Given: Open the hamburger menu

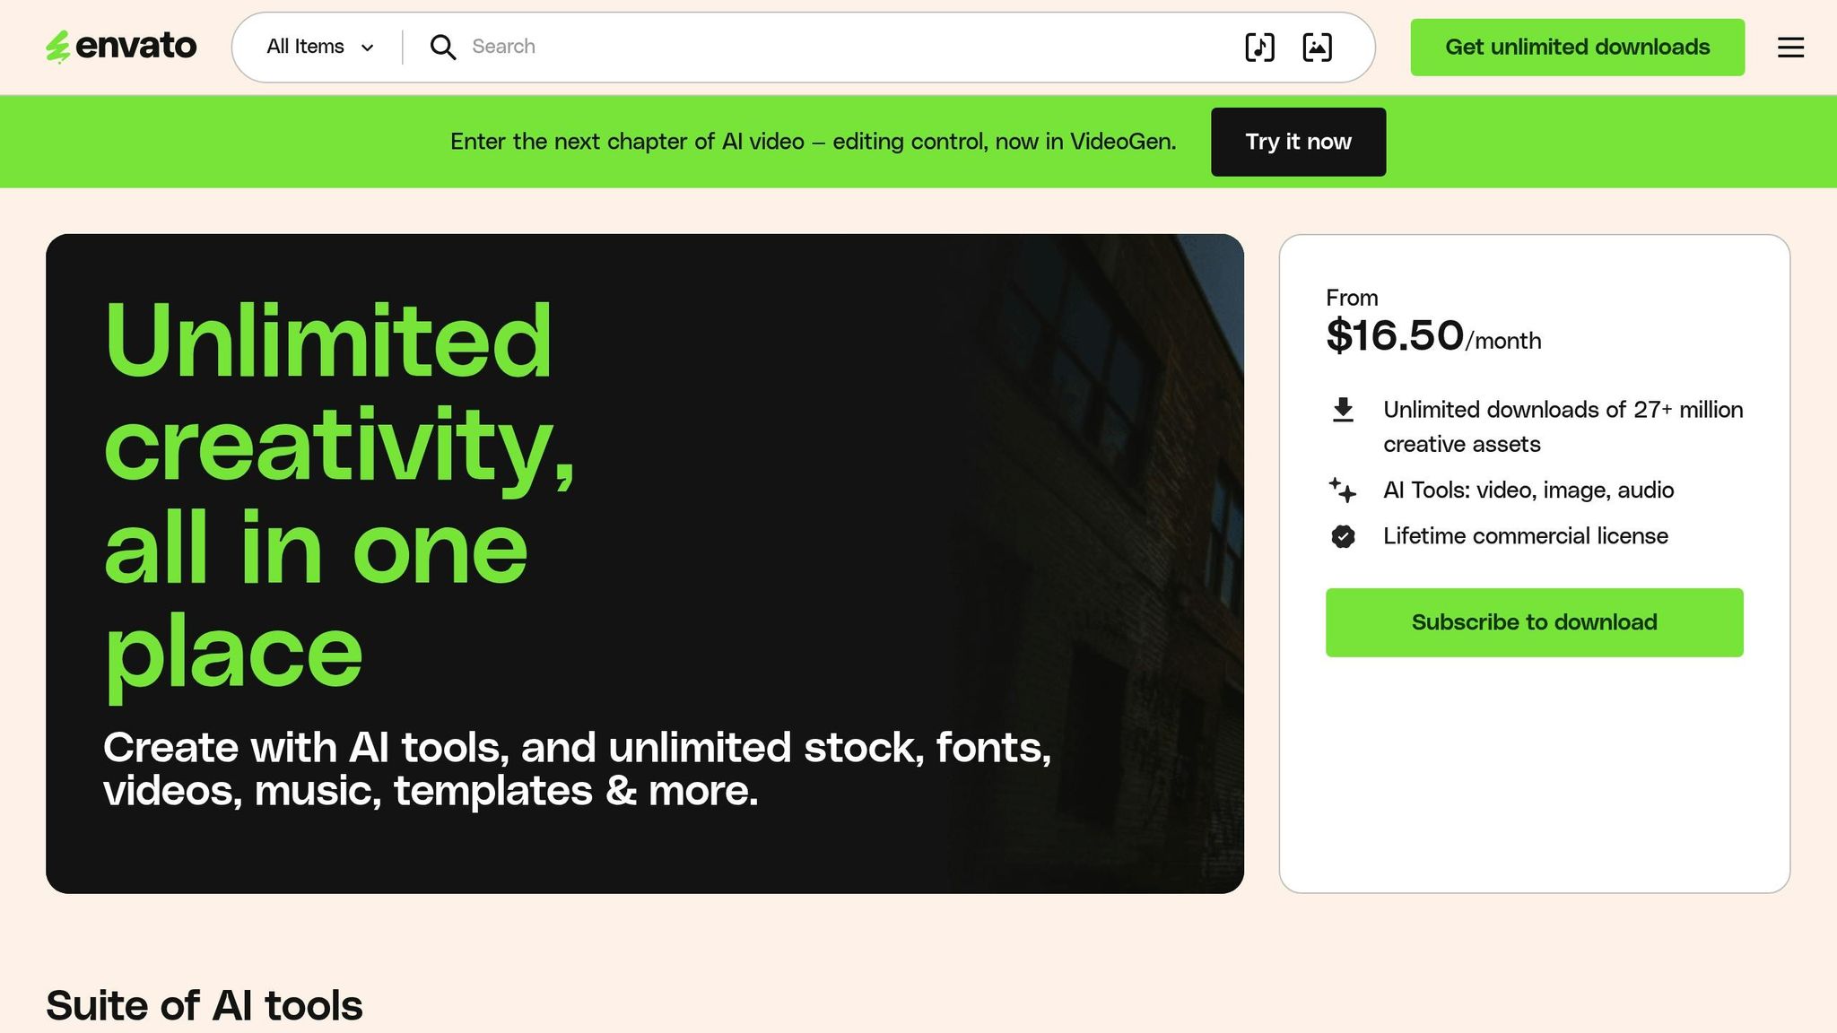Looking at the screenshot, I should pyautogui.click(x=1790, y=48).
